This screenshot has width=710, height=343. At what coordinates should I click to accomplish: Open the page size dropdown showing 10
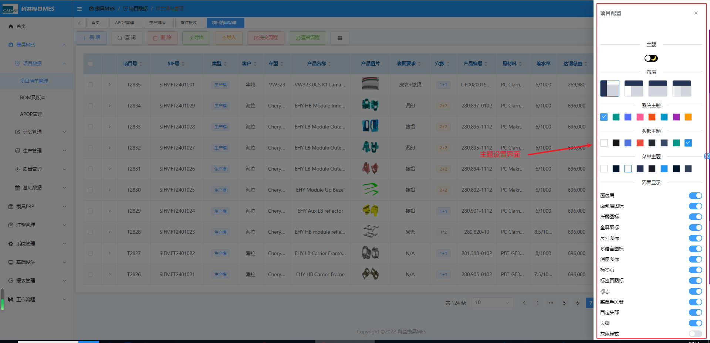(x=492, y=303)
